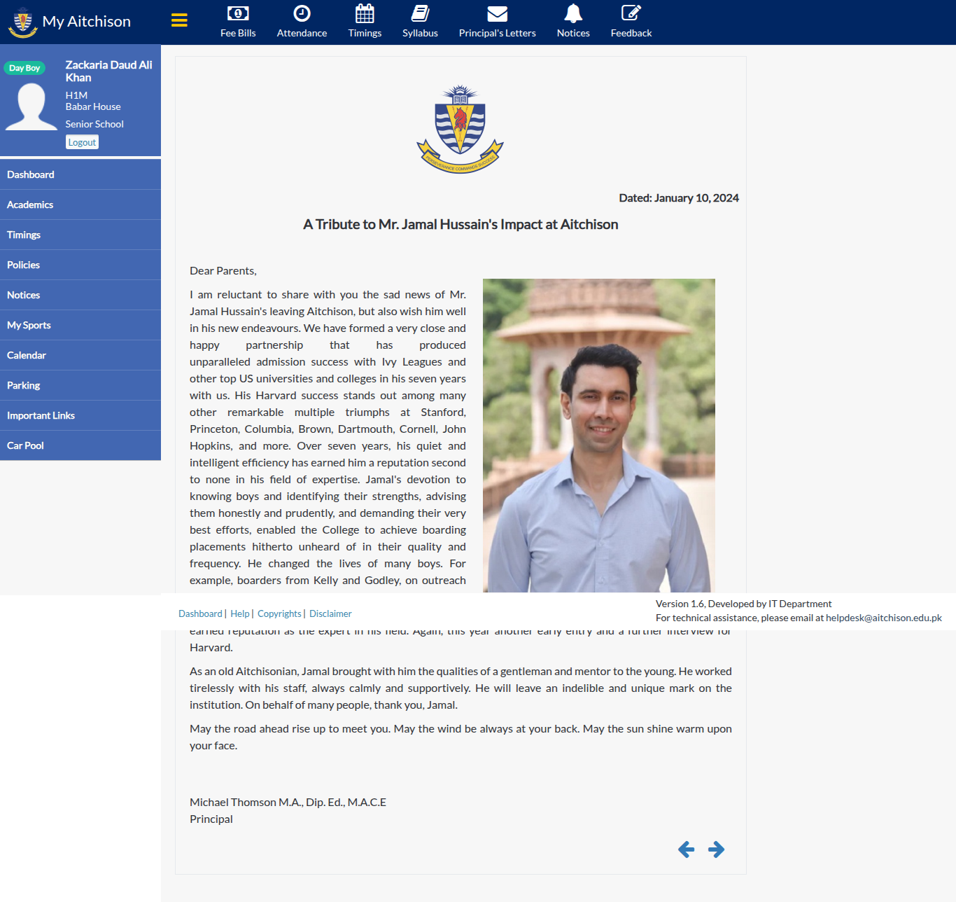Click the 'Senior School' text

pyautogui.click(x=94, y=124)
